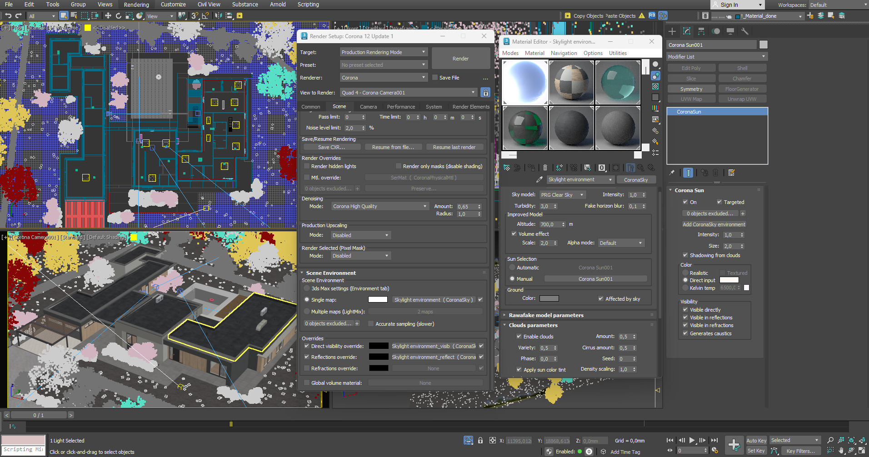Click the Auto Key button

pos(756,440)
